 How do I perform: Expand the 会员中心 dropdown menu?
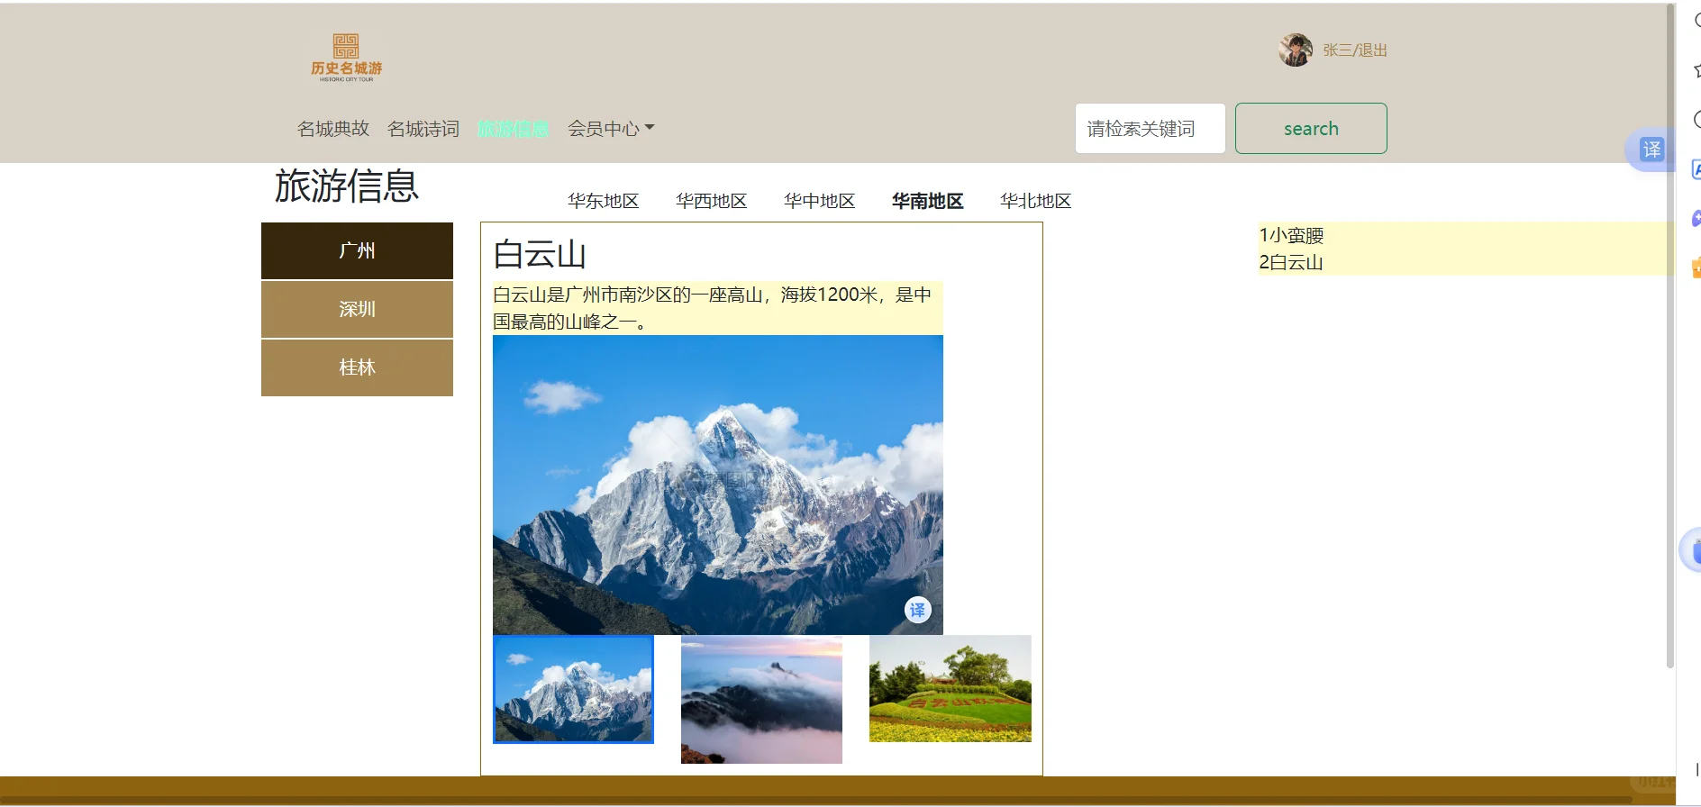[x=611, y=129]
